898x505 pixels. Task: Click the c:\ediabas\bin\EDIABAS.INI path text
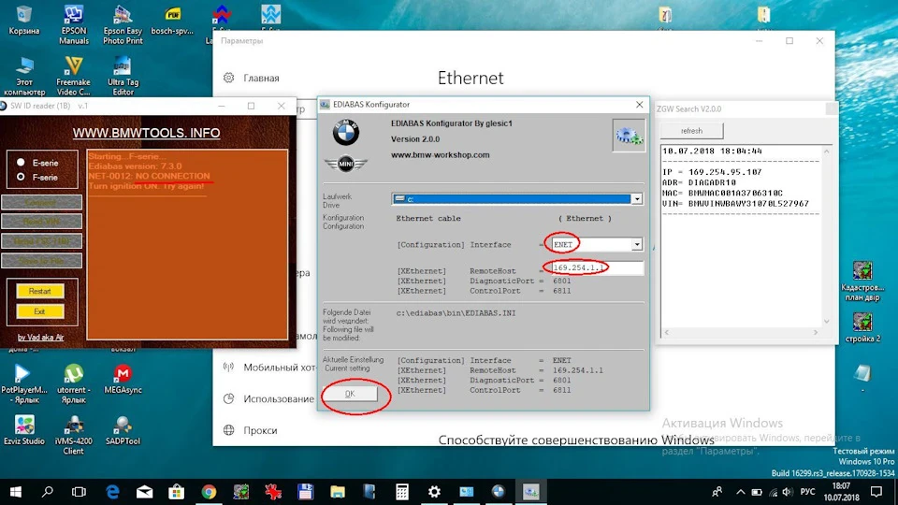pyautogui.click(x=456, y=313)
